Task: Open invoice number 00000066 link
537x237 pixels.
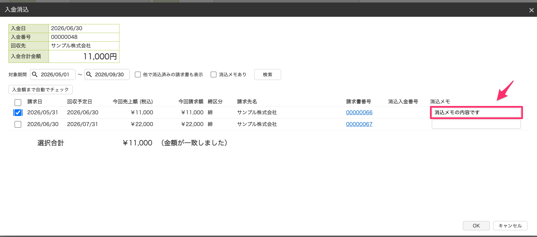Action: [359, 112]
